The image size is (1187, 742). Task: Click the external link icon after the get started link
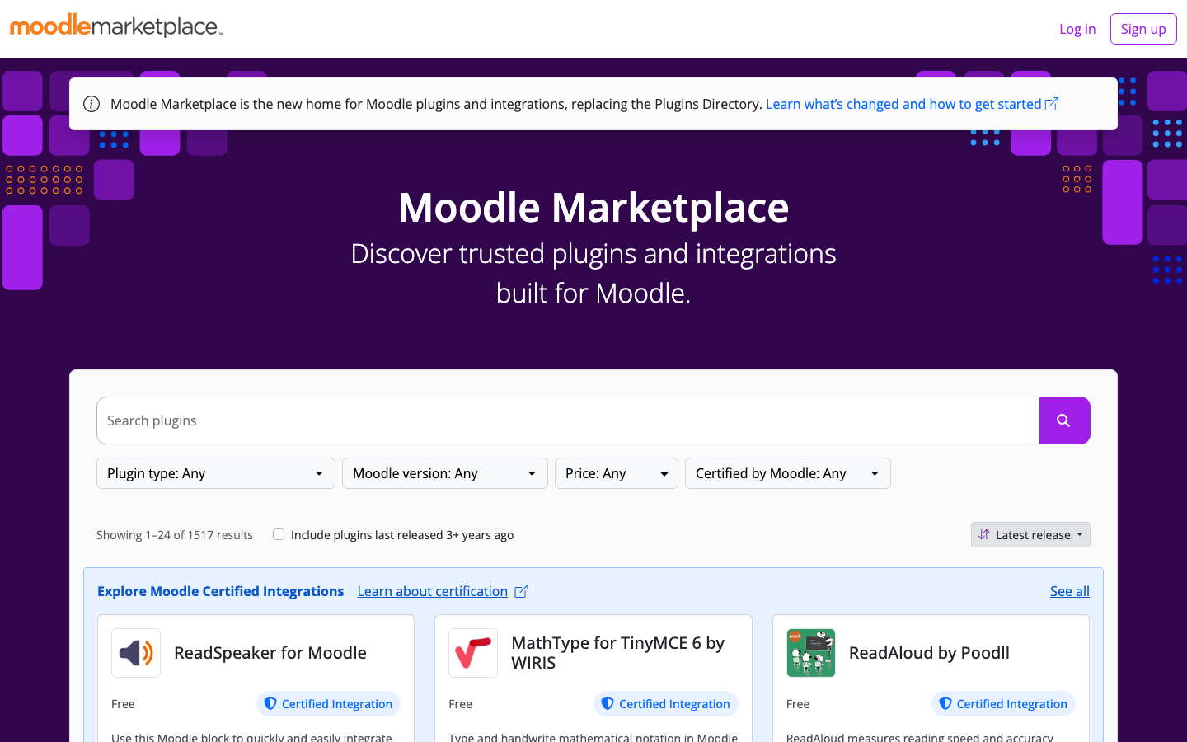[1052, 104]
